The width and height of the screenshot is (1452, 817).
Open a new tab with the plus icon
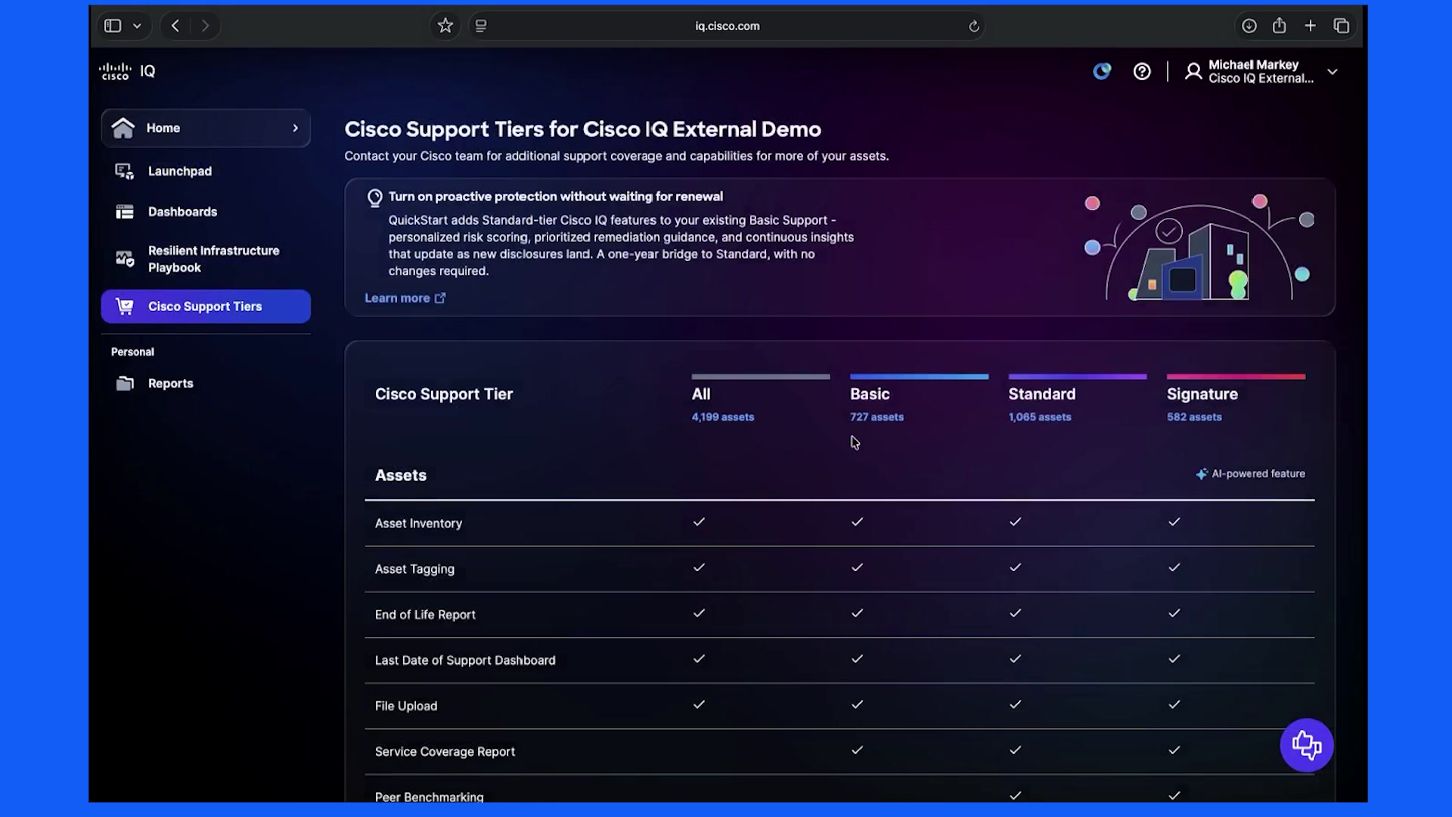click(x=1311, y=26)
